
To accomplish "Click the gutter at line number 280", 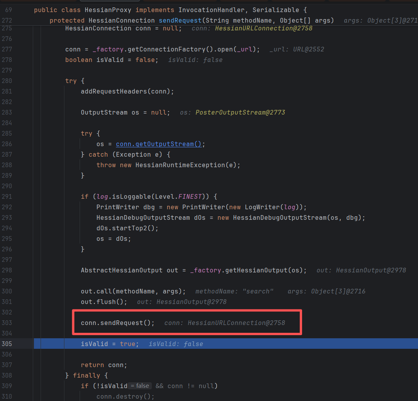I will point(7,81).
